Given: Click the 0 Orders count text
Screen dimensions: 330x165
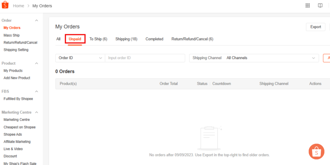Looking at the screenshot, I should (x=65, y=71).
